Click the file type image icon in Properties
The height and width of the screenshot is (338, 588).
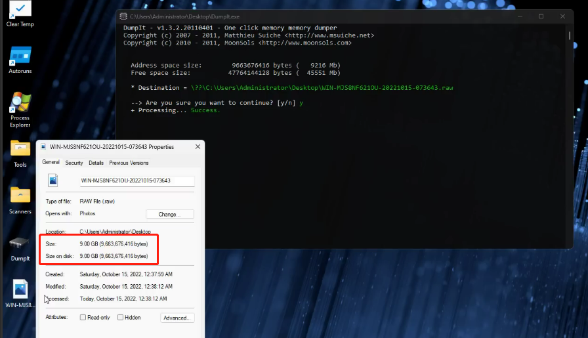coord(53,180)
